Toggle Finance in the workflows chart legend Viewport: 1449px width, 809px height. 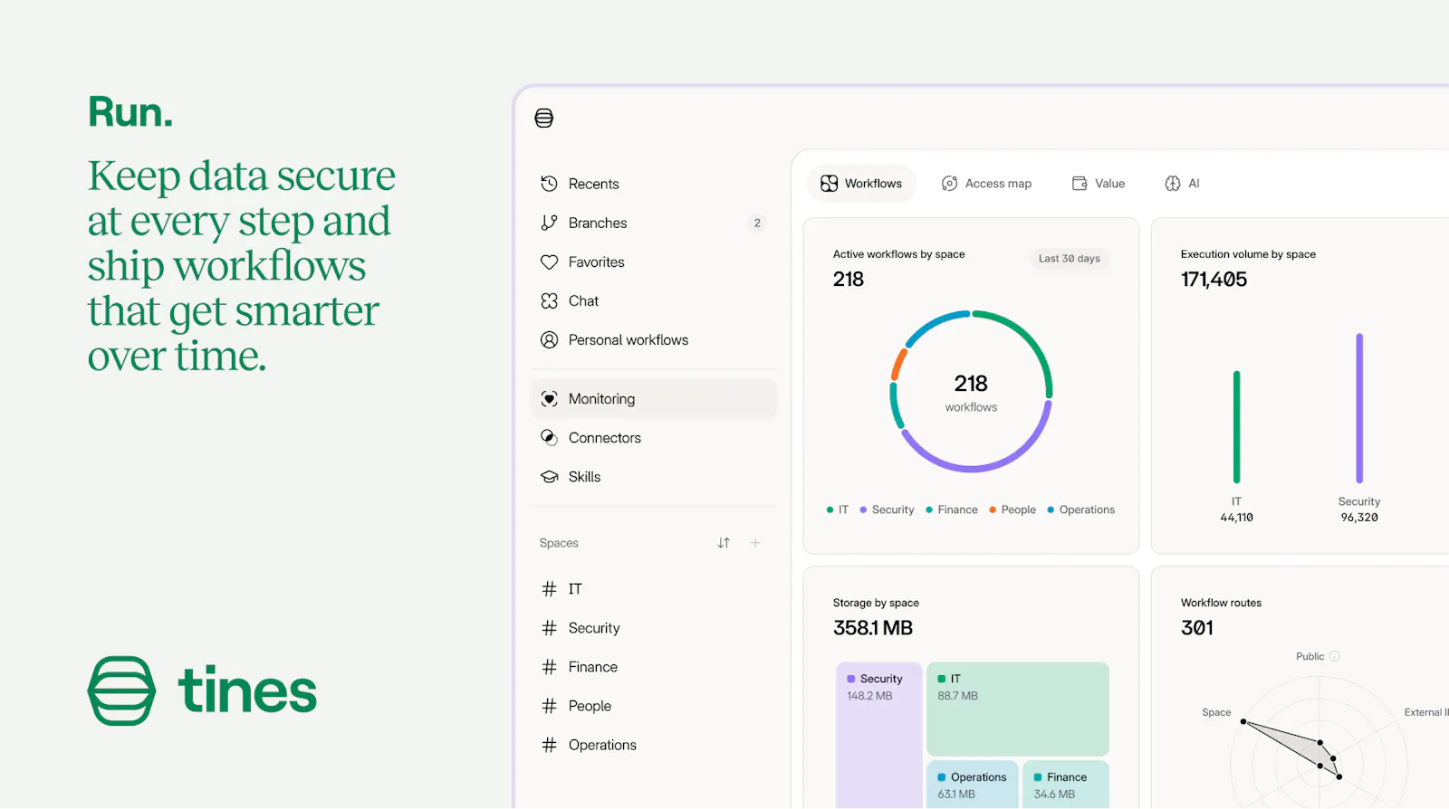click(x=952, y=509)
